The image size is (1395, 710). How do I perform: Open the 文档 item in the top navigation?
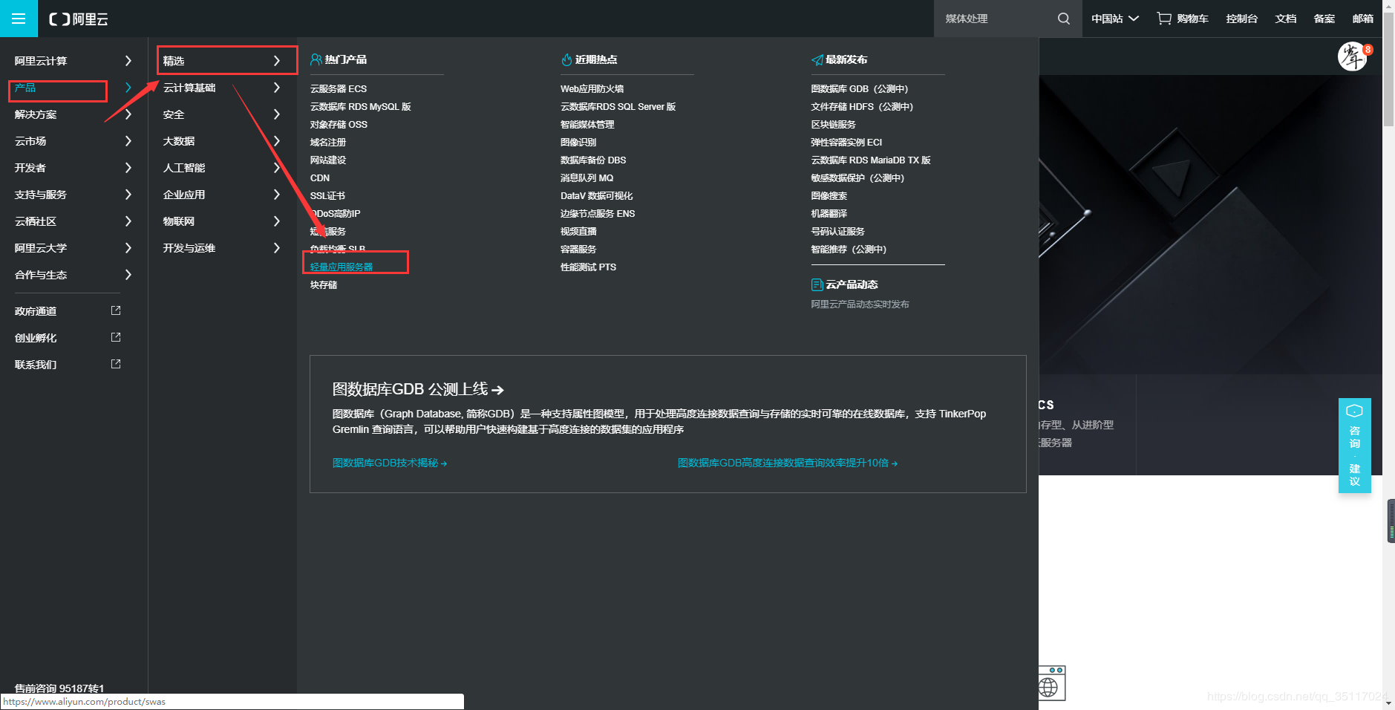[1285, 19]
